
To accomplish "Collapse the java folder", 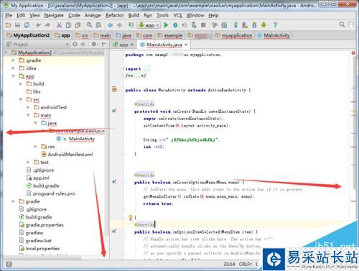I will [x=36, y=123].
